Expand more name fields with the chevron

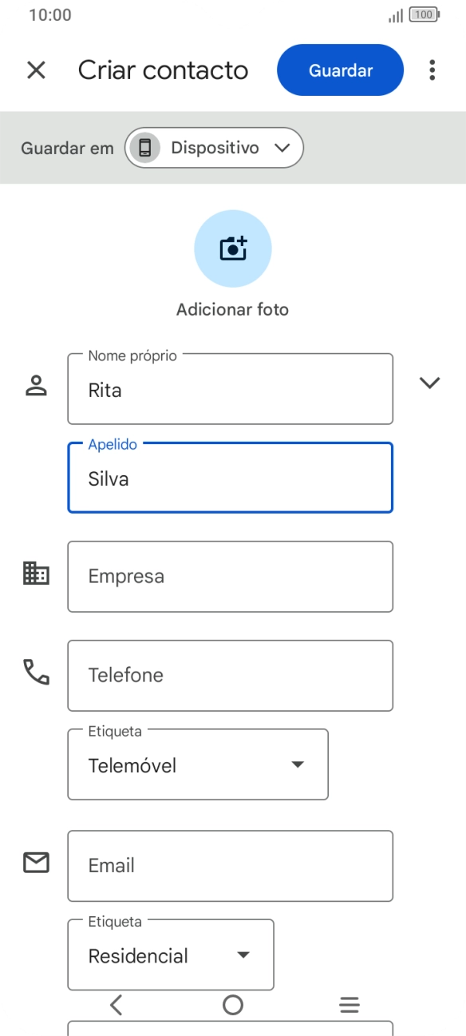point(429,383)
